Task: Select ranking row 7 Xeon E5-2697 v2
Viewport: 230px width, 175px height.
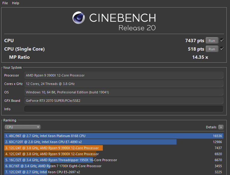Action: 114,172
